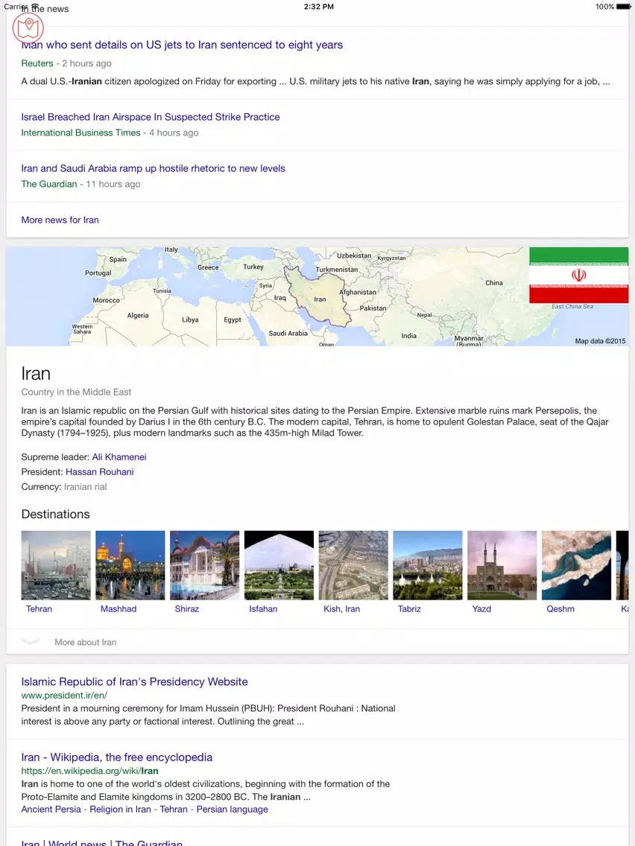Expand 'More about Iran' chevron
Screen dimensions: 635x846
click(31, 642)
